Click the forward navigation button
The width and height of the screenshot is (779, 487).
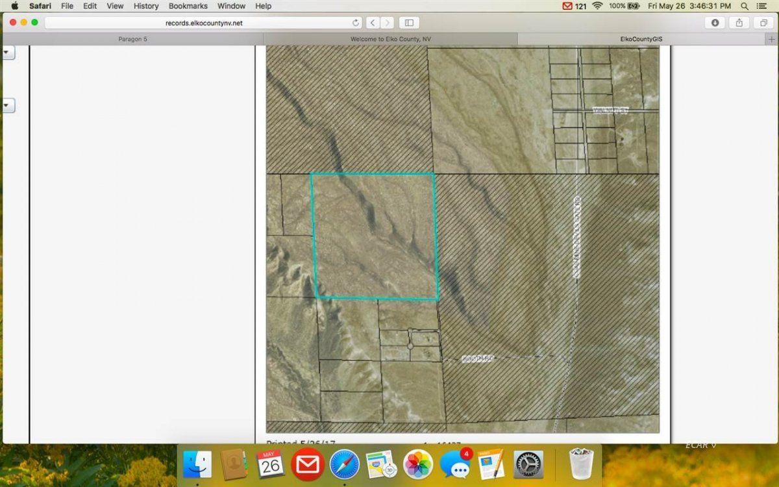click(x=387, y=23)
